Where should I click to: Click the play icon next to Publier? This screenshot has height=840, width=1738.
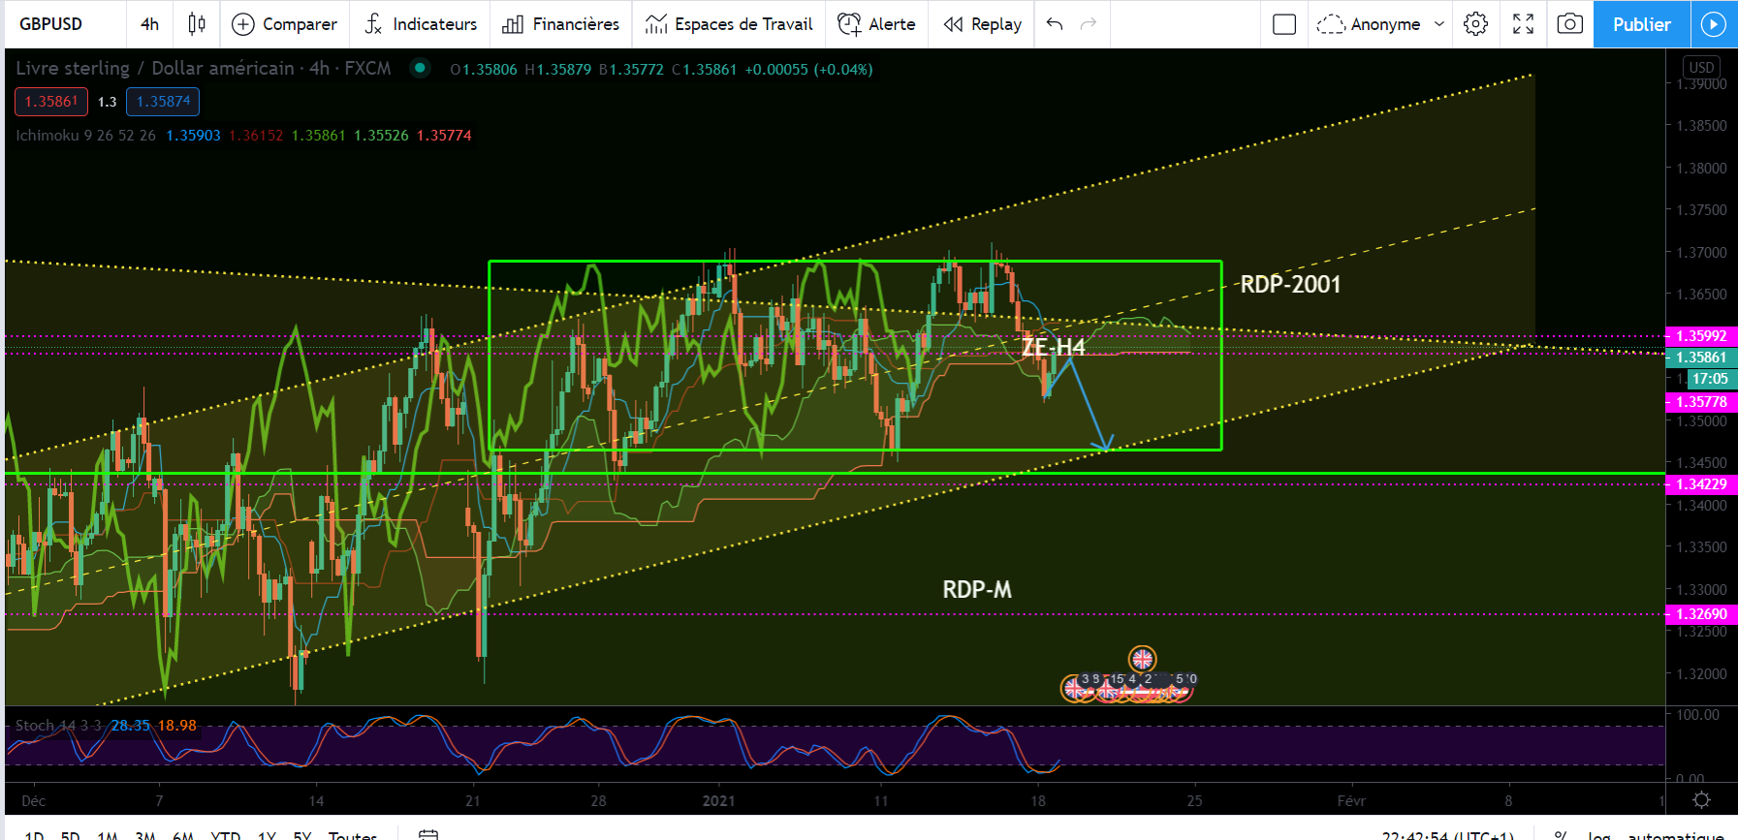click(1714, 24)
